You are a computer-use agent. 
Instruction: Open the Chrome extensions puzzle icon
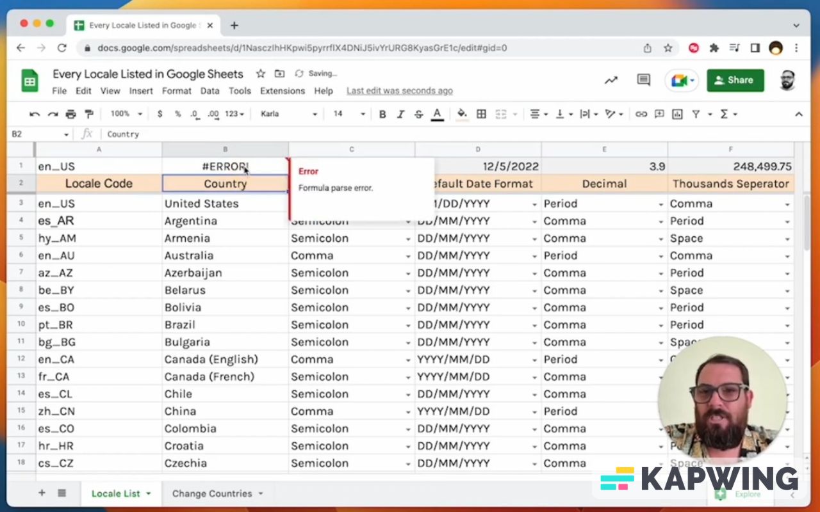pos(714,48)
